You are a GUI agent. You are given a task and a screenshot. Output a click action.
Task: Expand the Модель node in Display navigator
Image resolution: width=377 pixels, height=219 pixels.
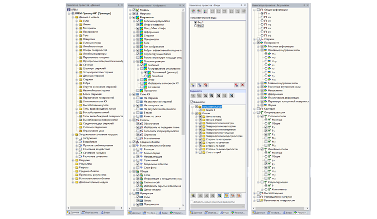click(130, 10)
